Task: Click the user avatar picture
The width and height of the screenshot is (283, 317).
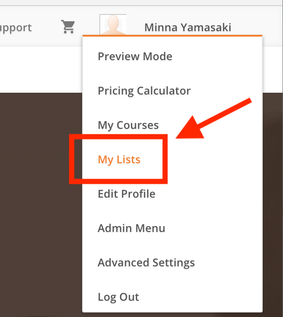Action: tap(113, 25)
